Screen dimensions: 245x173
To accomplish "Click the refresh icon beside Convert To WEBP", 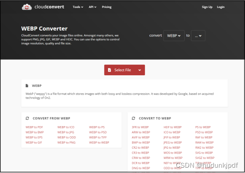I will [x=133, y=119].
